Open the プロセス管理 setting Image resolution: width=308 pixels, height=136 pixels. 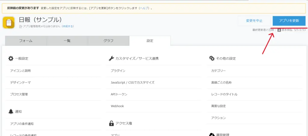[x=19, y=94]
